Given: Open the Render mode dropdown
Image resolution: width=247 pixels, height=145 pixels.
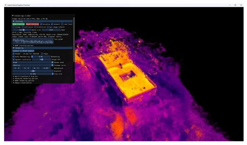Looking at the screenshot, I should tap(52, 62).
